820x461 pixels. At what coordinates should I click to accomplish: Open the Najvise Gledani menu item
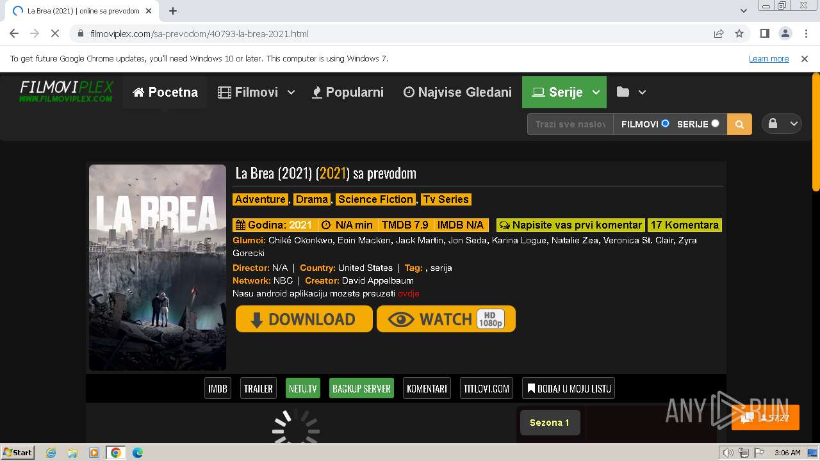tap(457, 92)
